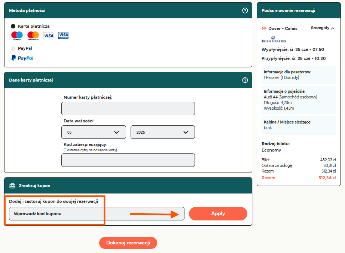Select PayPal payment option
345x253 pixels.
tap(13, 48)
